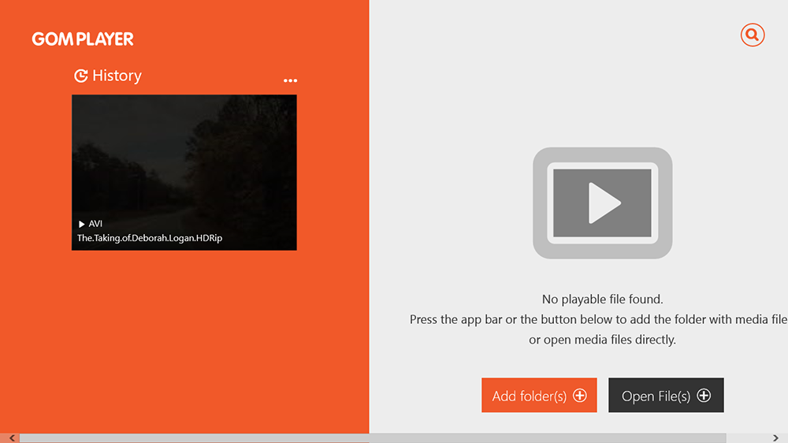Click the left scrollbar arrow
The width and height of the screenshot is (788, 443).
[x=12, y=438]
